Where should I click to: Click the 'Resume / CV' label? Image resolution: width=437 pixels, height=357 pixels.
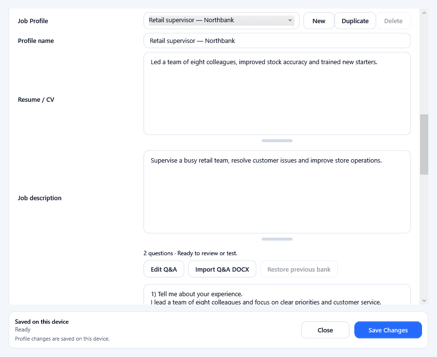tap(36, 99)
